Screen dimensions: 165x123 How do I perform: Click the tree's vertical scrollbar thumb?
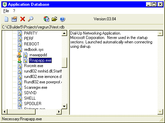(64, 63)
